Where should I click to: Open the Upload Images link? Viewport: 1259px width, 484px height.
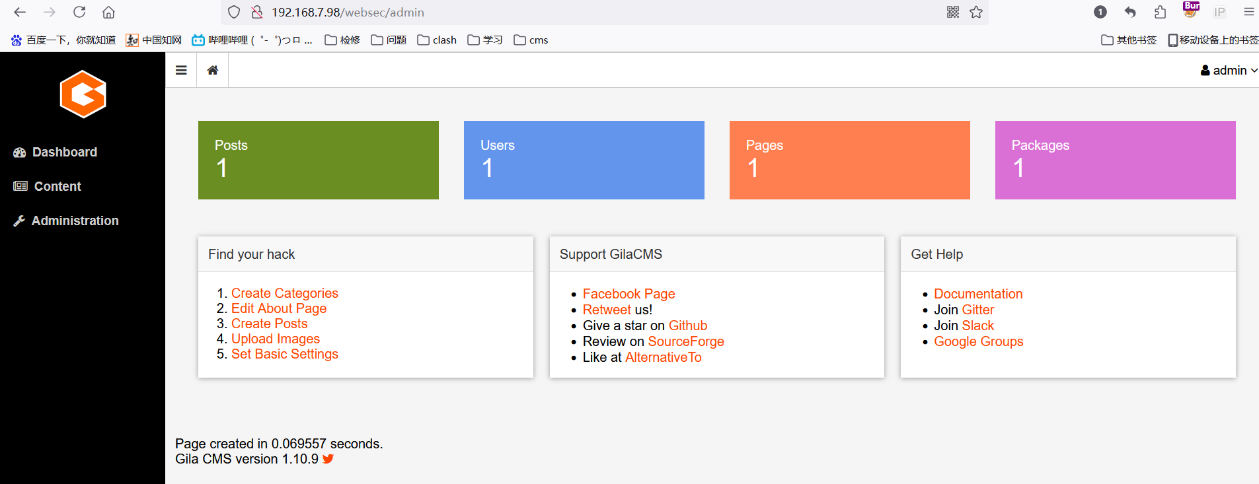[276, 339]
